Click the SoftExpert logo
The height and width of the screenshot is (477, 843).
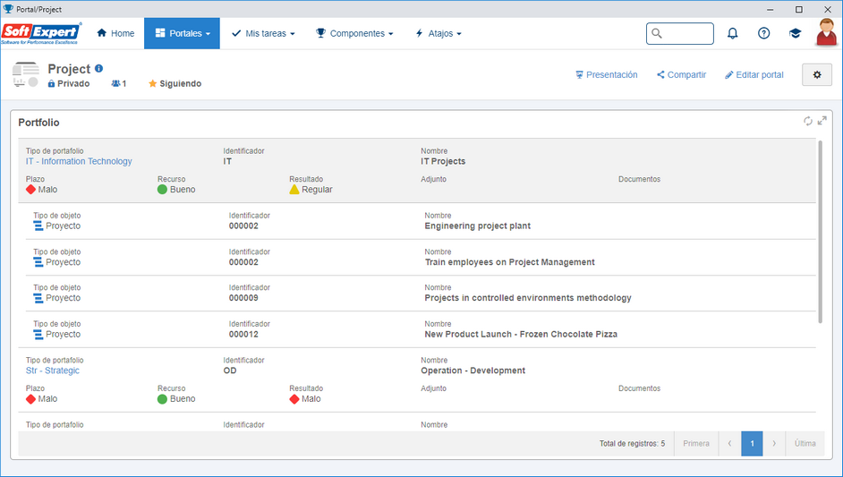(41, 33)
